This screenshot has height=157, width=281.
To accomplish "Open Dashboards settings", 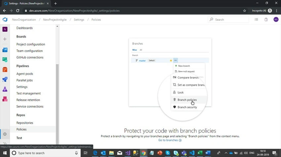I will 24,28.
